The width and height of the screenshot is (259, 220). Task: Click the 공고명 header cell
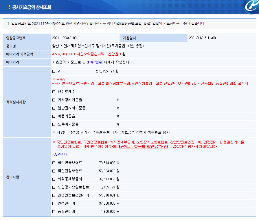(27, 46)
